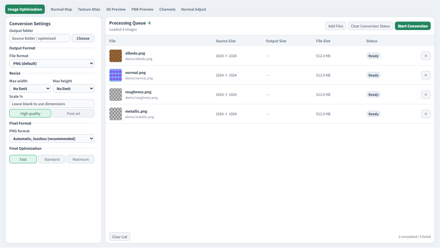Choose Fast final optimization
The image size is (440, 248).
[23, 159]
